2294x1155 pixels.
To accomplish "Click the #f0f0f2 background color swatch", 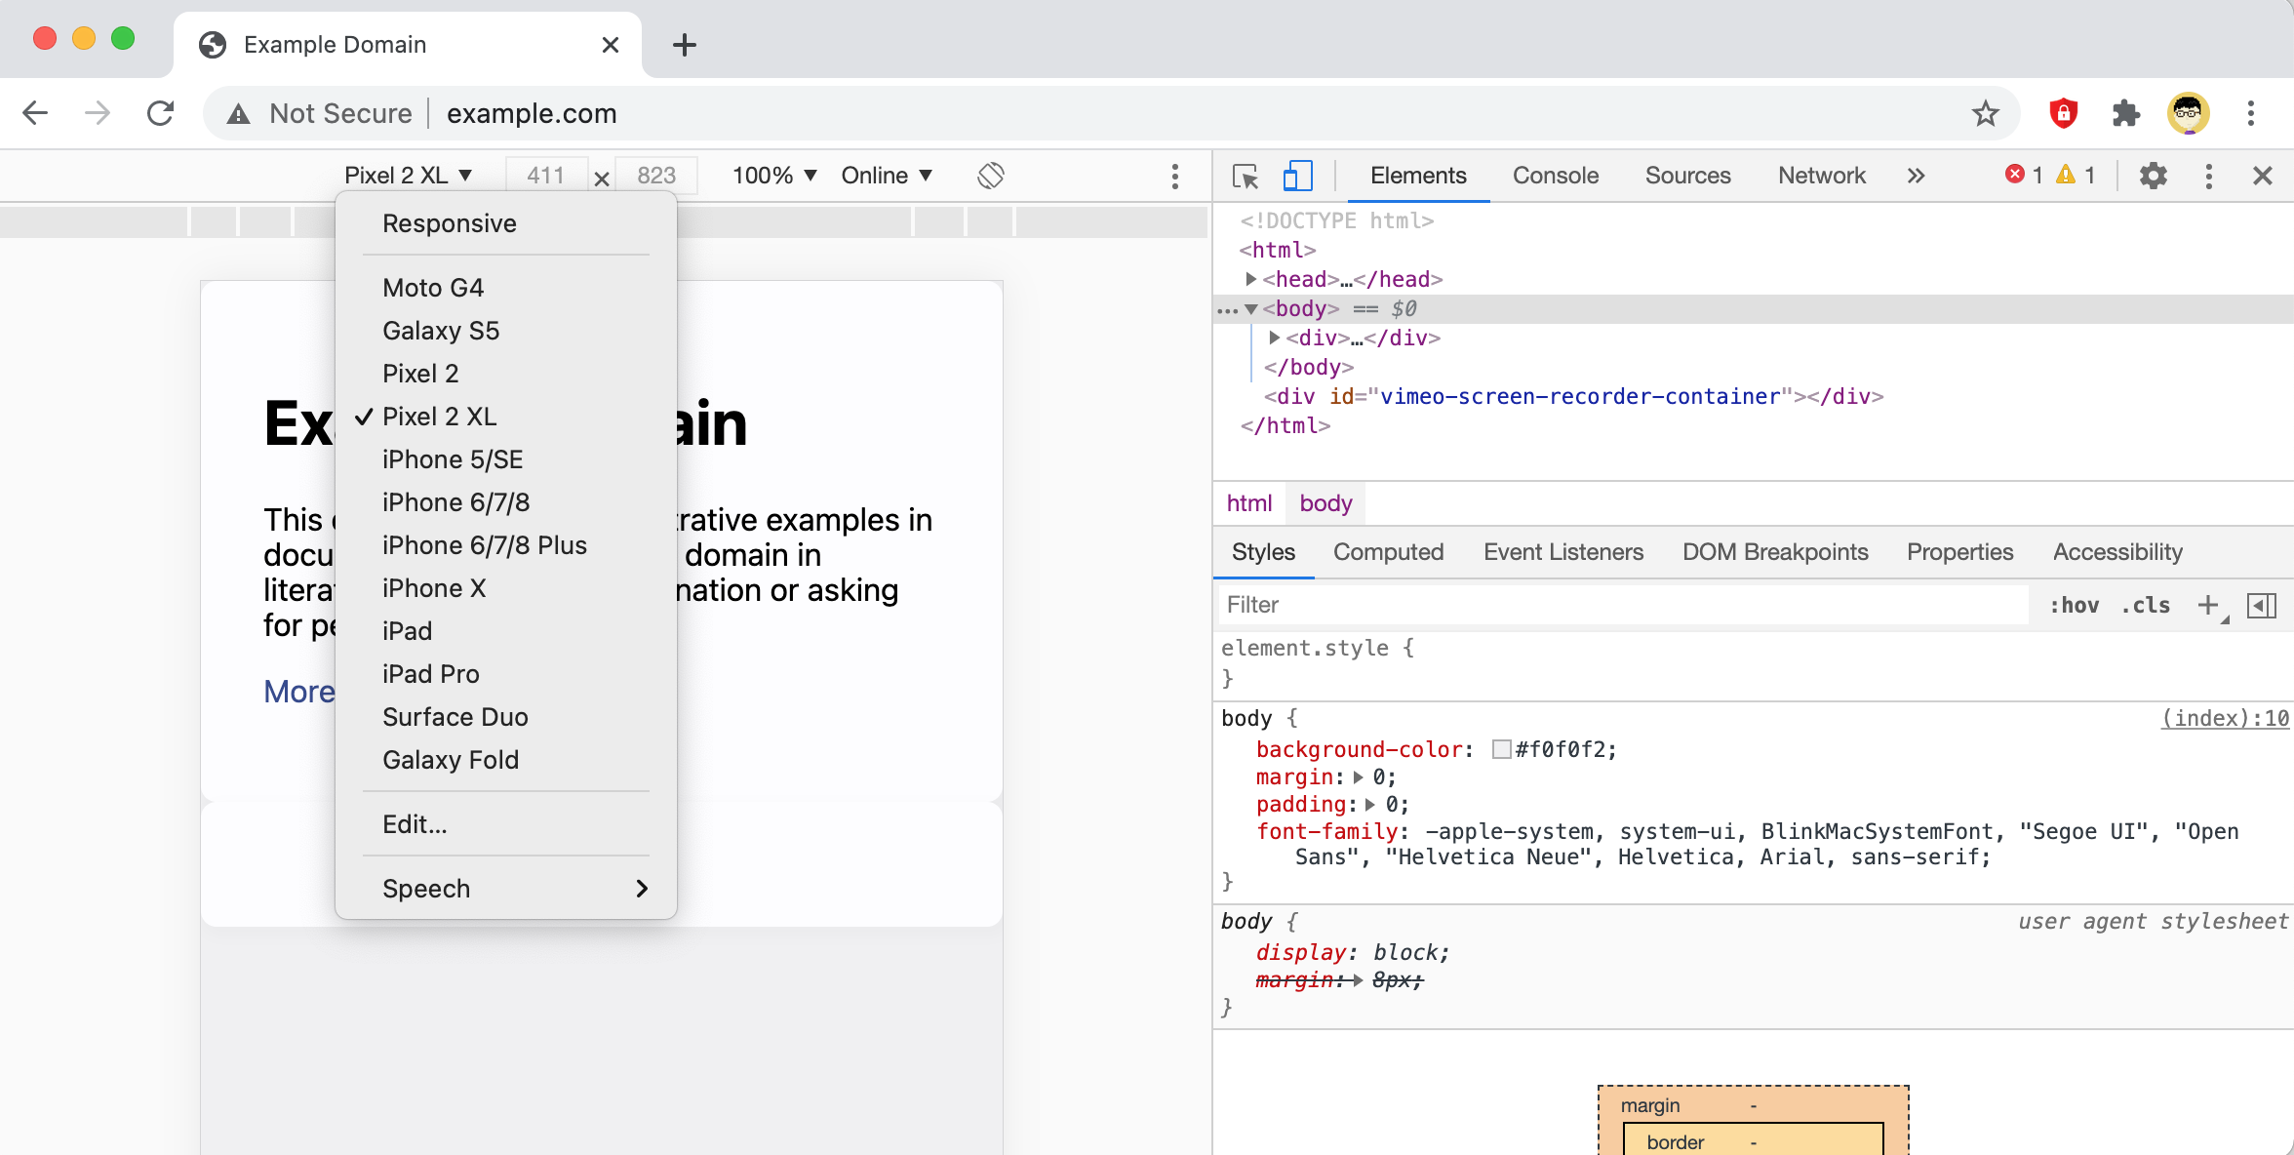I will [1501, 749].
